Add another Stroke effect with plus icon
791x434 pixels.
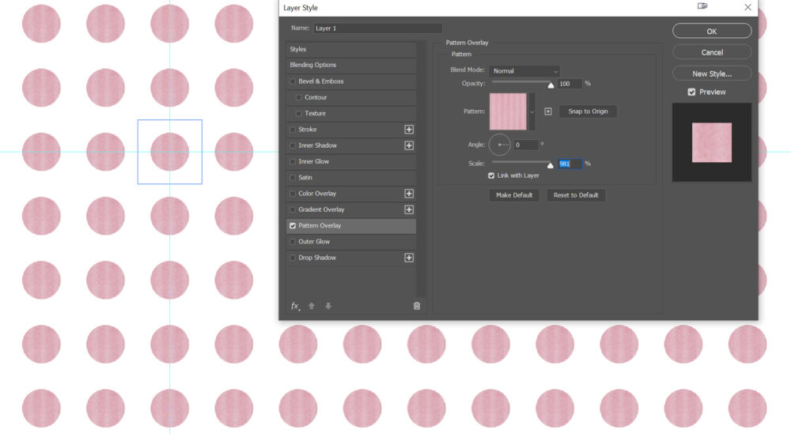pos(409,130)
